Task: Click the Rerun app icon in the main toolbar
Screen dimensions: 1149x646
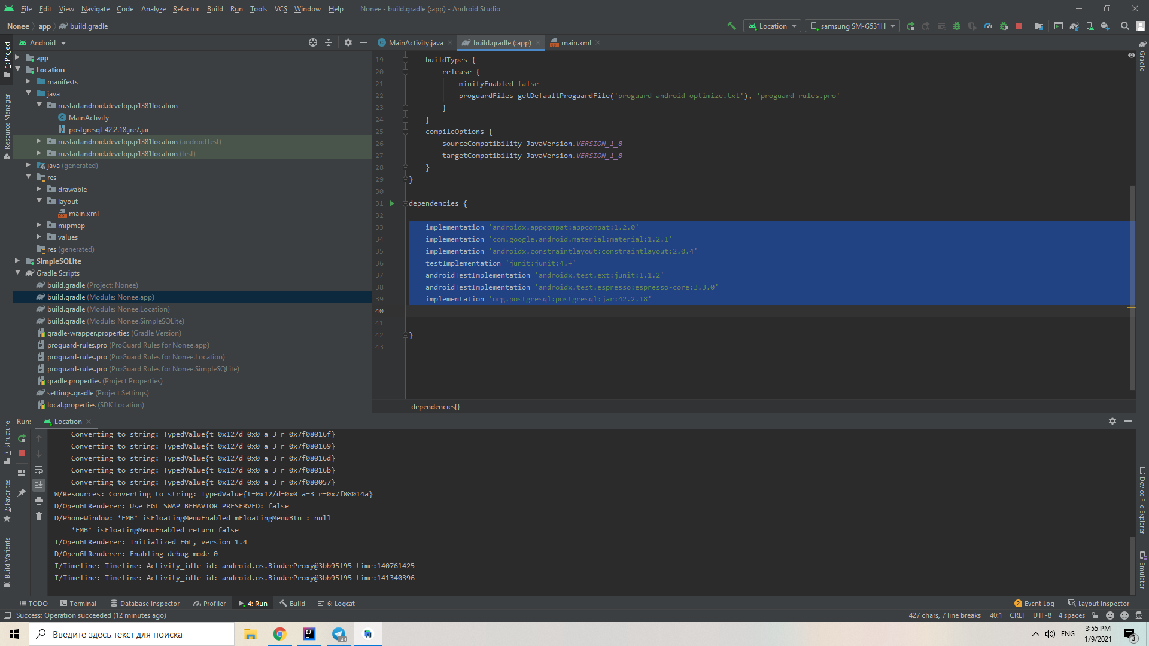Action: [x=910, y=26]
